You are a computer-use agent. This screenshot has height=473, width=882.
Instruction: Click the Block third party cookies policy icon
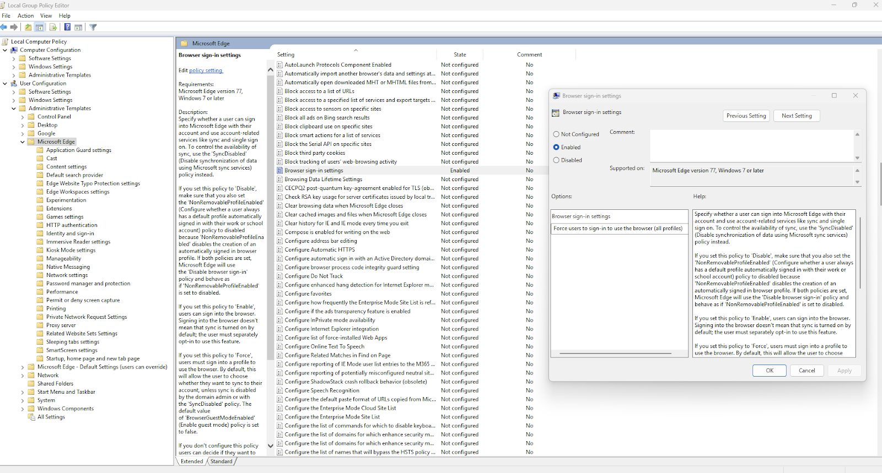(280, 153)
